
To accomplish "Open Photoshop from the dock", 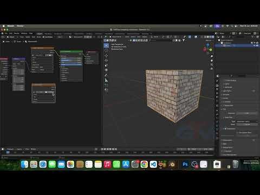I will point(185,165).
